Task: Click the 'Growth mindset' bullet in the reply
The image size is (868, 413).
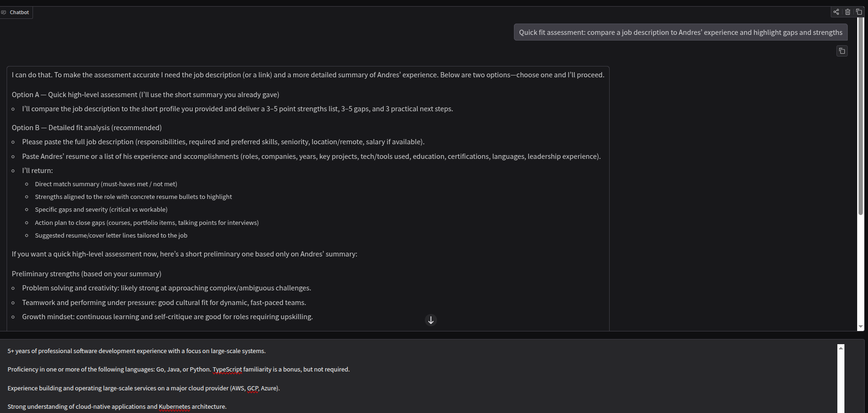Action: click(167, 316)
